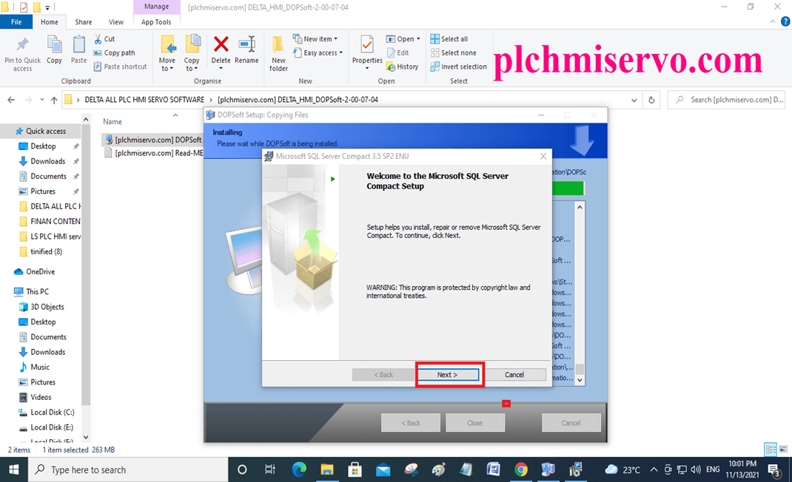Image resolution: width=792 pixels, height=482 pixels.
Task: Click Paste shortcut in ribbon
Action: click(120, 66)
